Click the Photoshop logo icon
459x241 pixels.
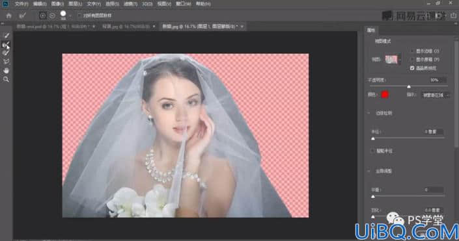5,4
